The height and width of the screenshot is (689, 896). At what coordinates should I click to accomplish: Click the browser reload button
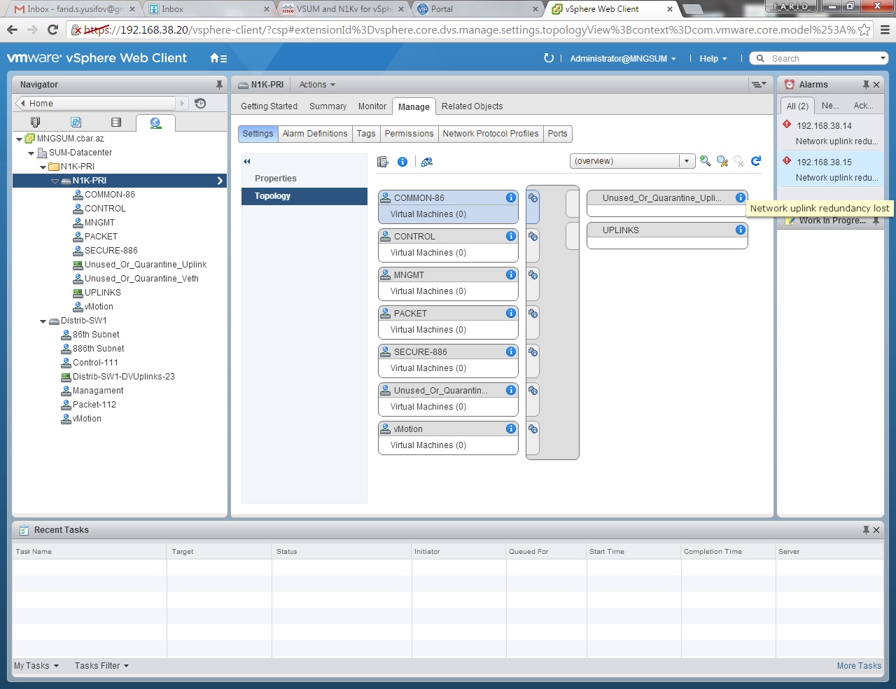[x=52, y=29]
